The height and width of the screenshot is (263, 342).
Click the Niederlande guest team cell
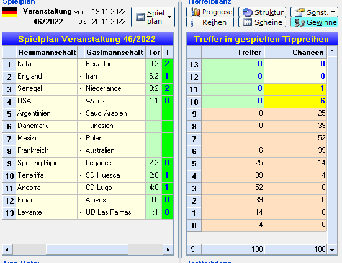click(115, 88)
